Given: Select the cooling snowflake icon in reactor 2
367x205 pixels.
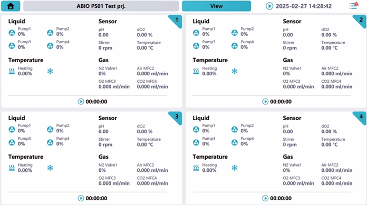Looking at the screenshot, I should tap(235, 71).
